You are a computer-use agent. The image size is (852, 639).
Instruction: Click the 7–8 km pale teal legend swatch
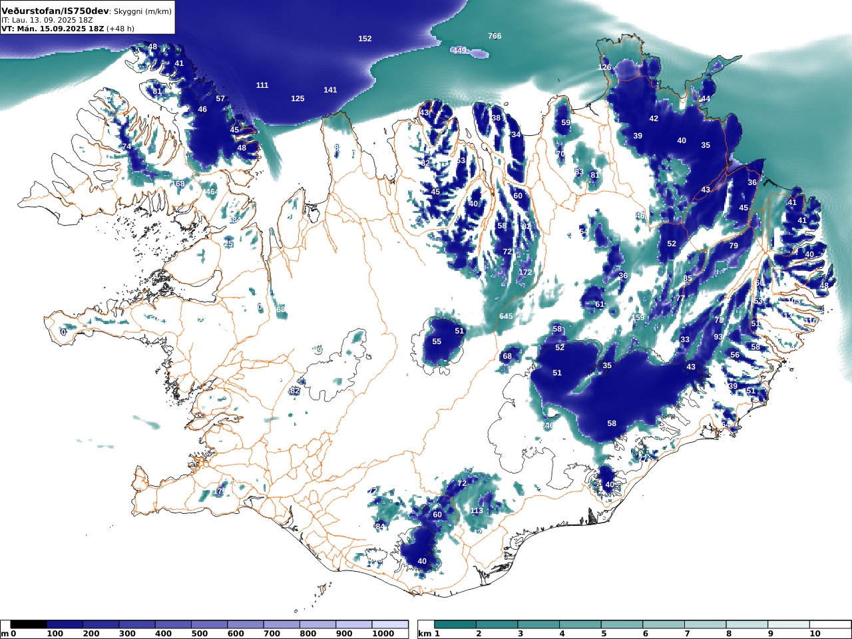tap(706, 624)
